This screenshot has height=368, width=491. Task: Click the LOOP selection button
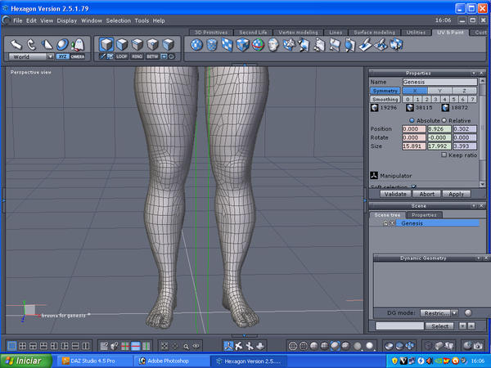[124, 56]
